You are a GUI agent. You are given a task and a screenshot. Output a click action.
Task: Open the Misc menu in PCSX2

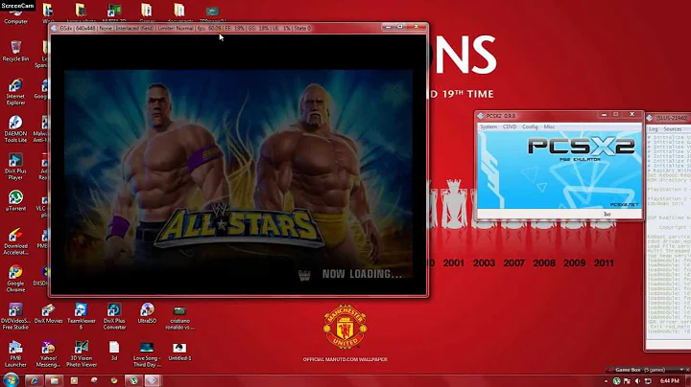coord(549,126)
